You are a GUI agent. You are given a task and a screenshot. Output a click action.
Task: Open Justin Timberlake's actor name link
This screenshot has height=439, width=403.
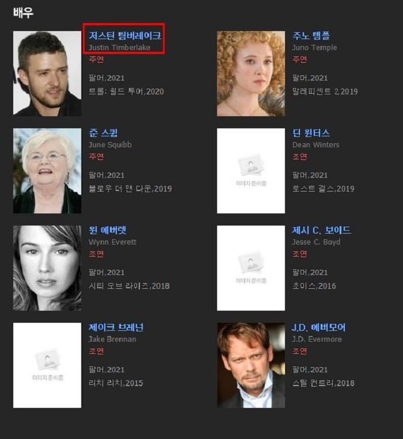pyautogui.click(x=125, y=36)
